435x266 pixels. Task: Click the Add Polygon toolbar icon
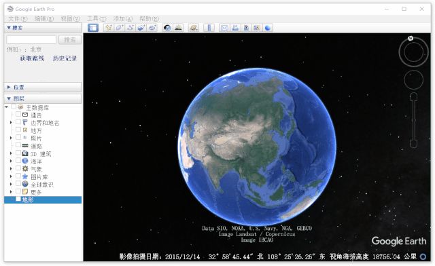pyautogui.click(x=120, y=28)
